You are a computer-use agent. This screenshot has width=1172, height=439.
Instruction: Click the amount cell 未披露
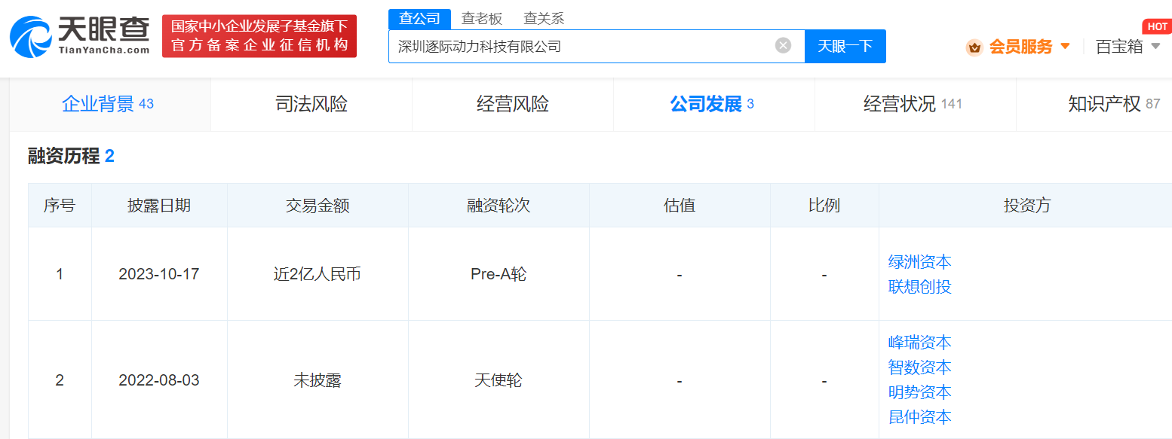point(318,380)
